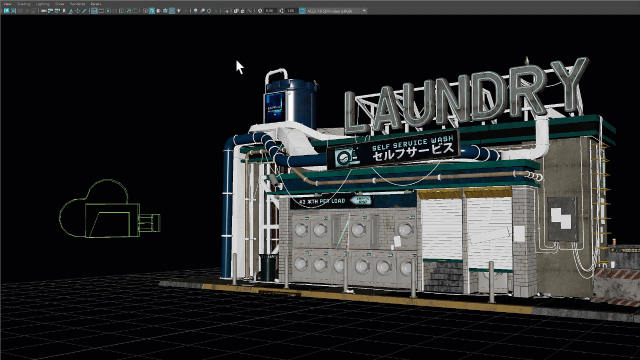
Task: Click the Exposure value field
Action: coord(270,10)
